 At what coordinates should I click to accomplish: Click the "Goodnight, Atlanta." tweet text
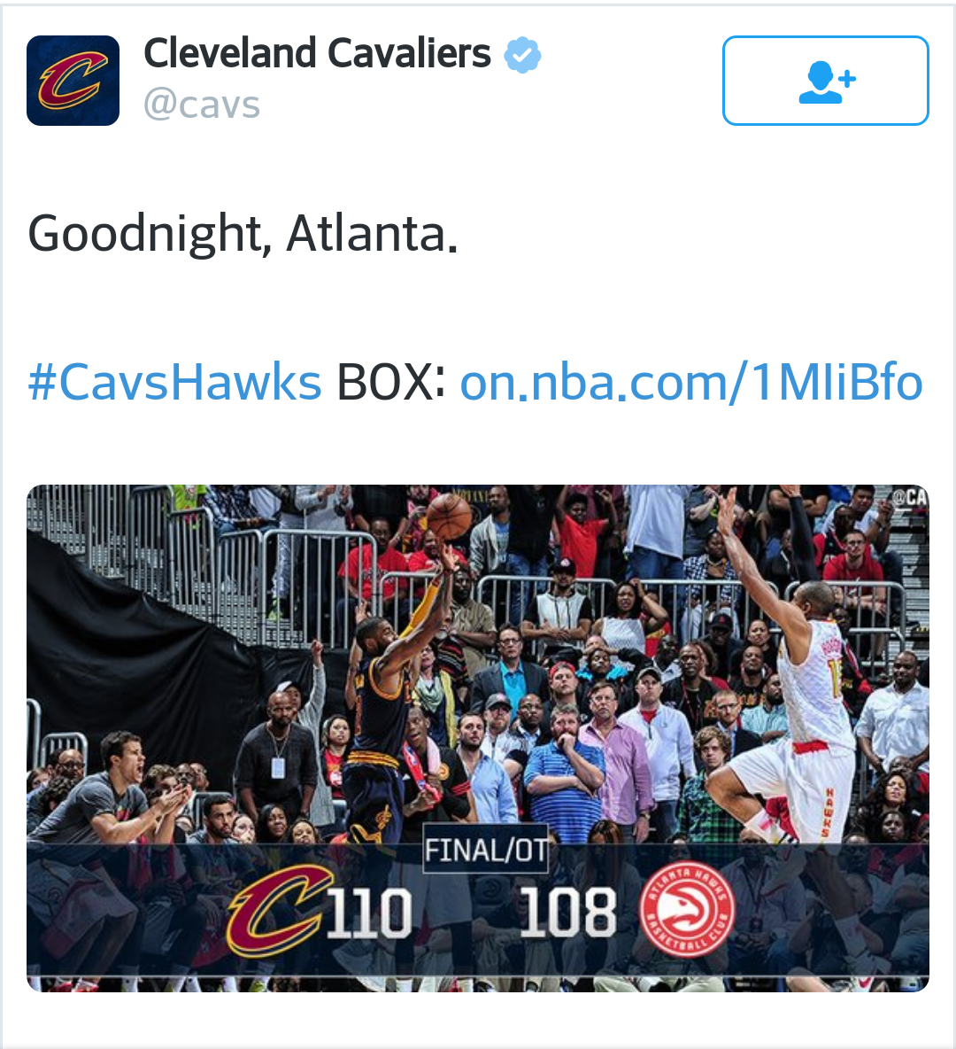point(243,234)
